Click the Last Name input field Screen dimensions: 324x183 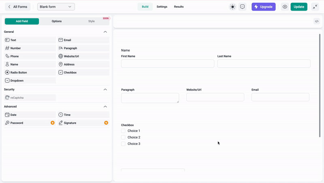(x=264, y=64)
